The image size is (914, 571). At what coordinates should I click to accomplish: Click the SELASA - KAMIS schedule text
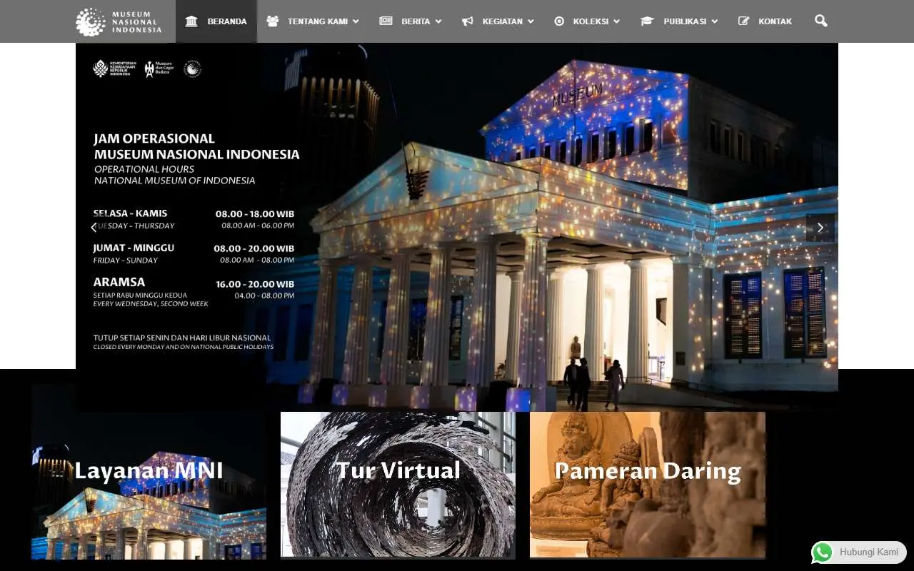[x=130, y=213]
